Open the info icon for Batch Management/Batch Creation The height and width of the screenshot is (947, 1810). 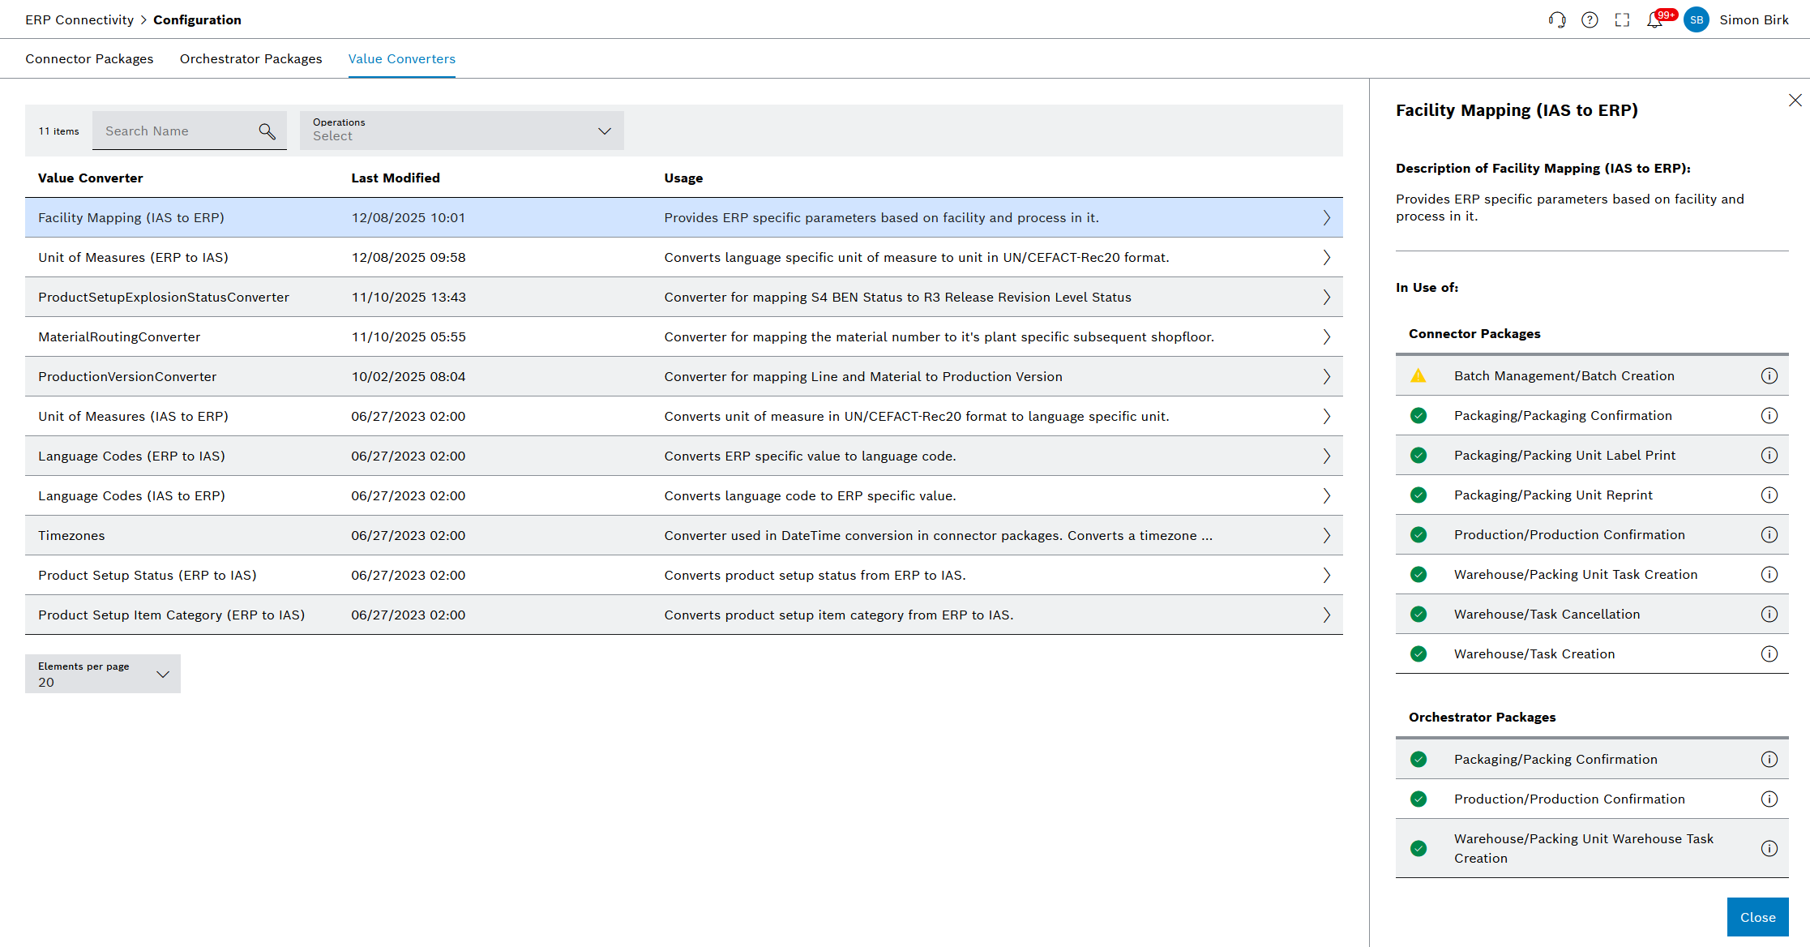pos(1769,375)
